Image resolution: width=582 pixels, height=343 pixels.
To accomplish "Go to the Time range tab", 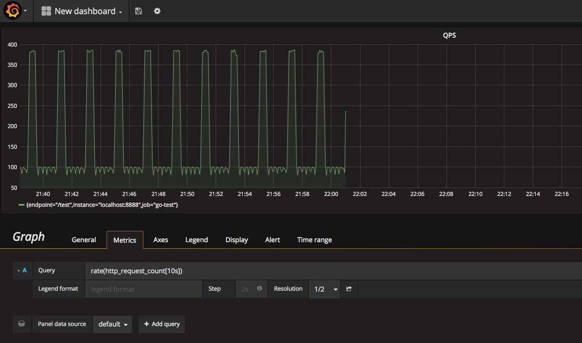I will coord(314,240).
